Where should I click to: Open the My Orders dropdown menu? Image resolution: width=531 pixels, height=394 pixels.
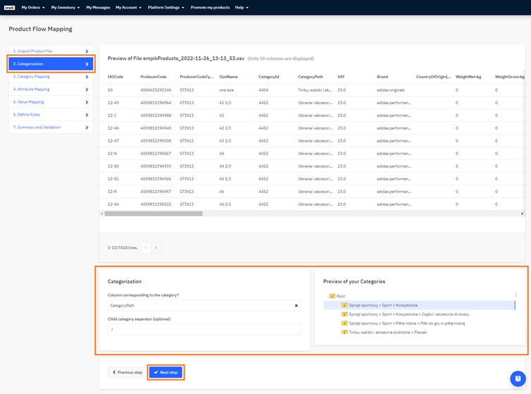pyautogui.click(x=32, y=8)
